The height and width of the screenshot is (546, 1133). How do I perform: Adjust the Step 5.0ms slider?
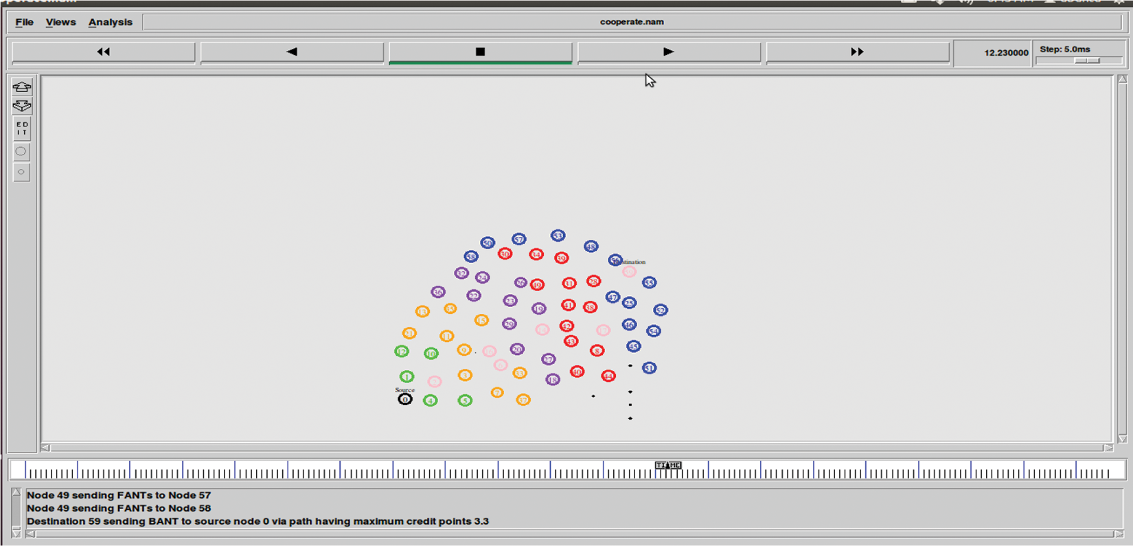[1086, 61]
